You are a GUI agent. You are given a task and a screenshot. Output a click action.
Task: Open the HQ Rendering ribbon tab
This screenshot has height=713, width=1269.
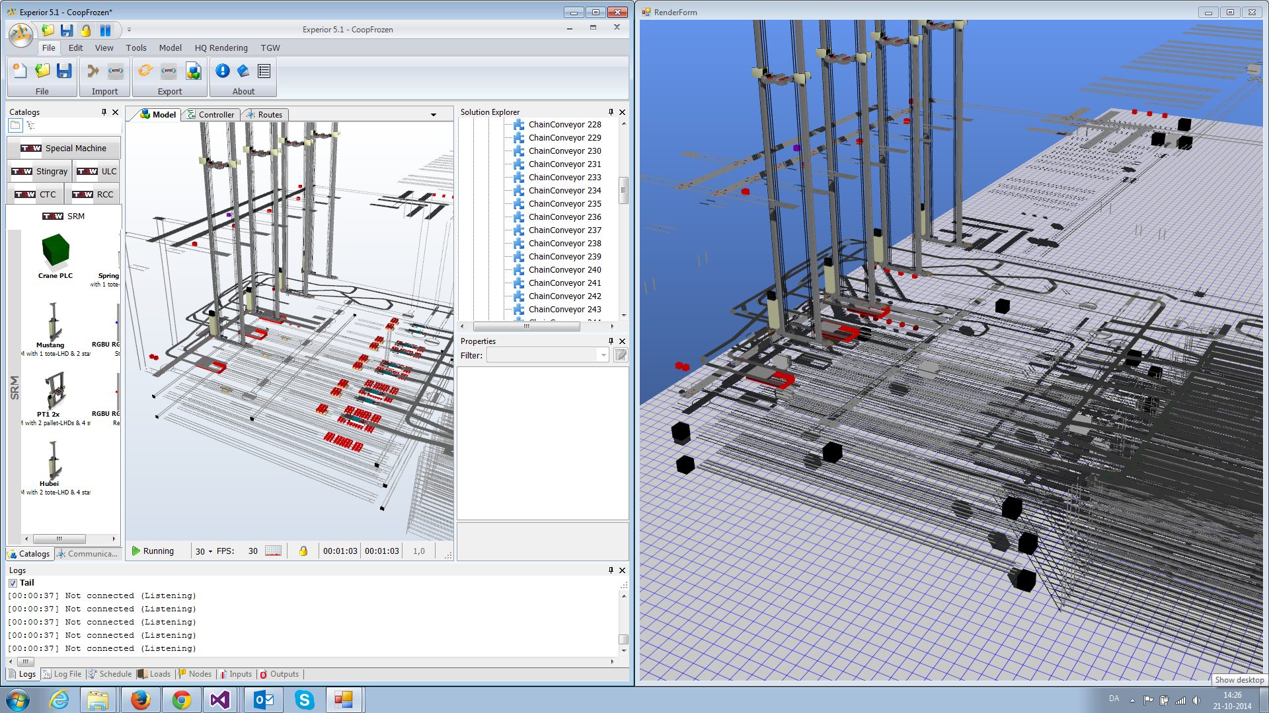tap(221, 48)
